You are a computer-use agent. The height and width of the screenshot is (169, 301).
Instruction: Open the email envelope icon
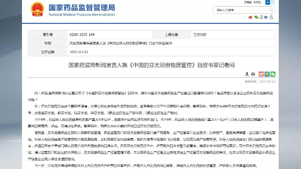point(266,17)
